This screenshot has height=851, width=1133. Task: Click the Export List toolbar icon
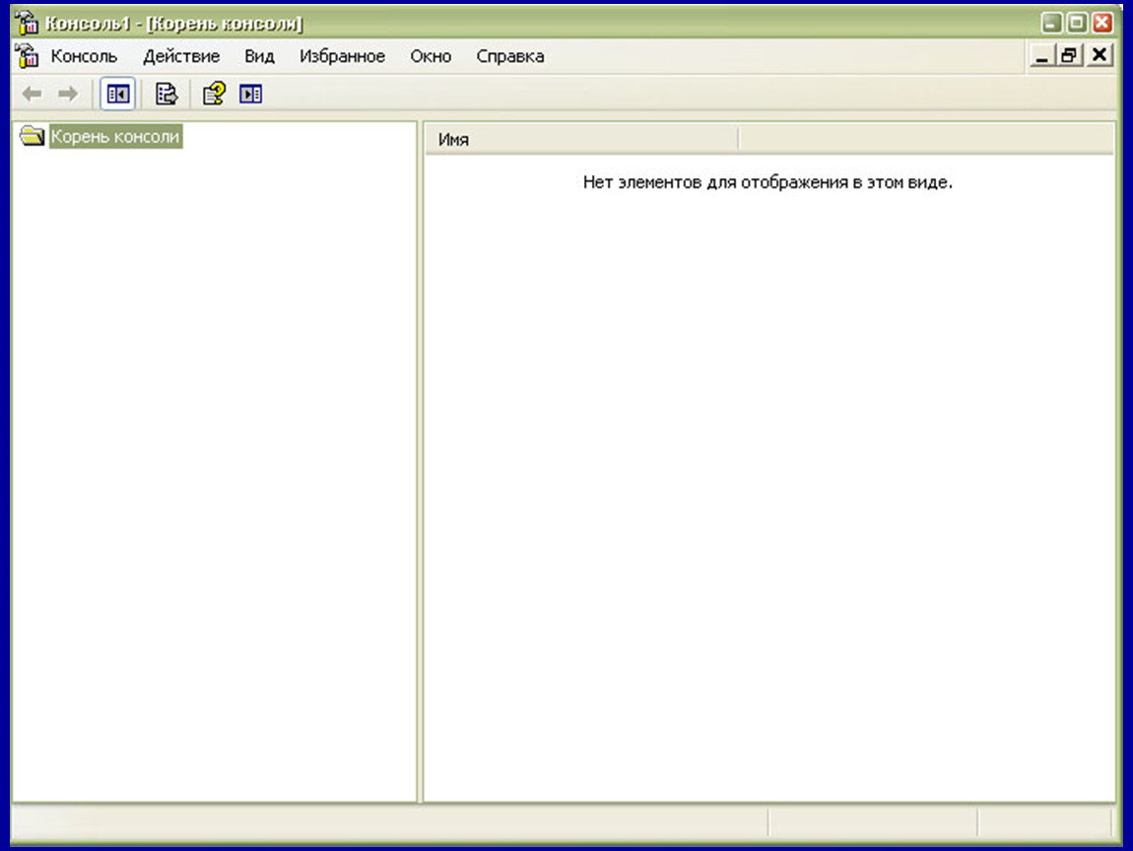coord(167,94)
